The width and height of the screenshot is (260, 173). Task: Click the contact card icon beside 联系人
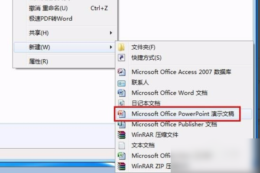click(x=121, y=83)
